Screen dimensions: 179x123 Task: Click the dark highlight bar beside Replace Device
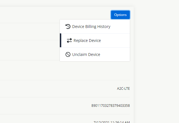click(x=60, y=41)
